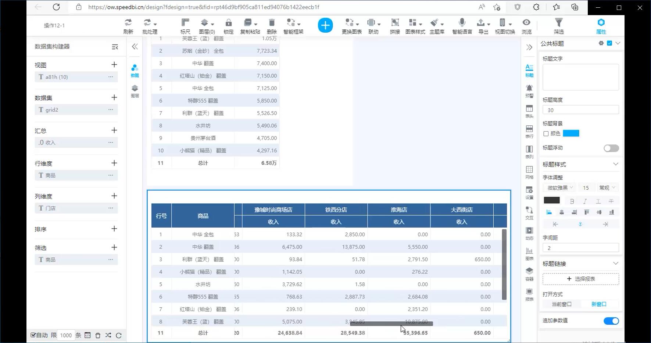
Task: Switch to the 表头 side tab
Action: 529,111
